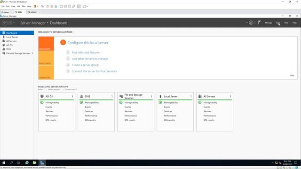Open the AD DS role tile header
The image size is (301, 169).
[56, 96]
